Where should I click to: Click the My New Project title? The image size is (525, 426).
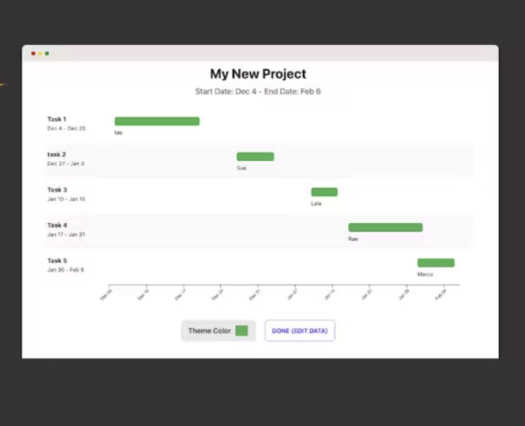tap(258, 74)
